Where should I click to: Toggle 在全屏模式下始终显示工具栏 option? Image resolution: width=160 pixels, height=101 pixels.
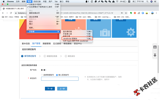[x=43, y=7]
